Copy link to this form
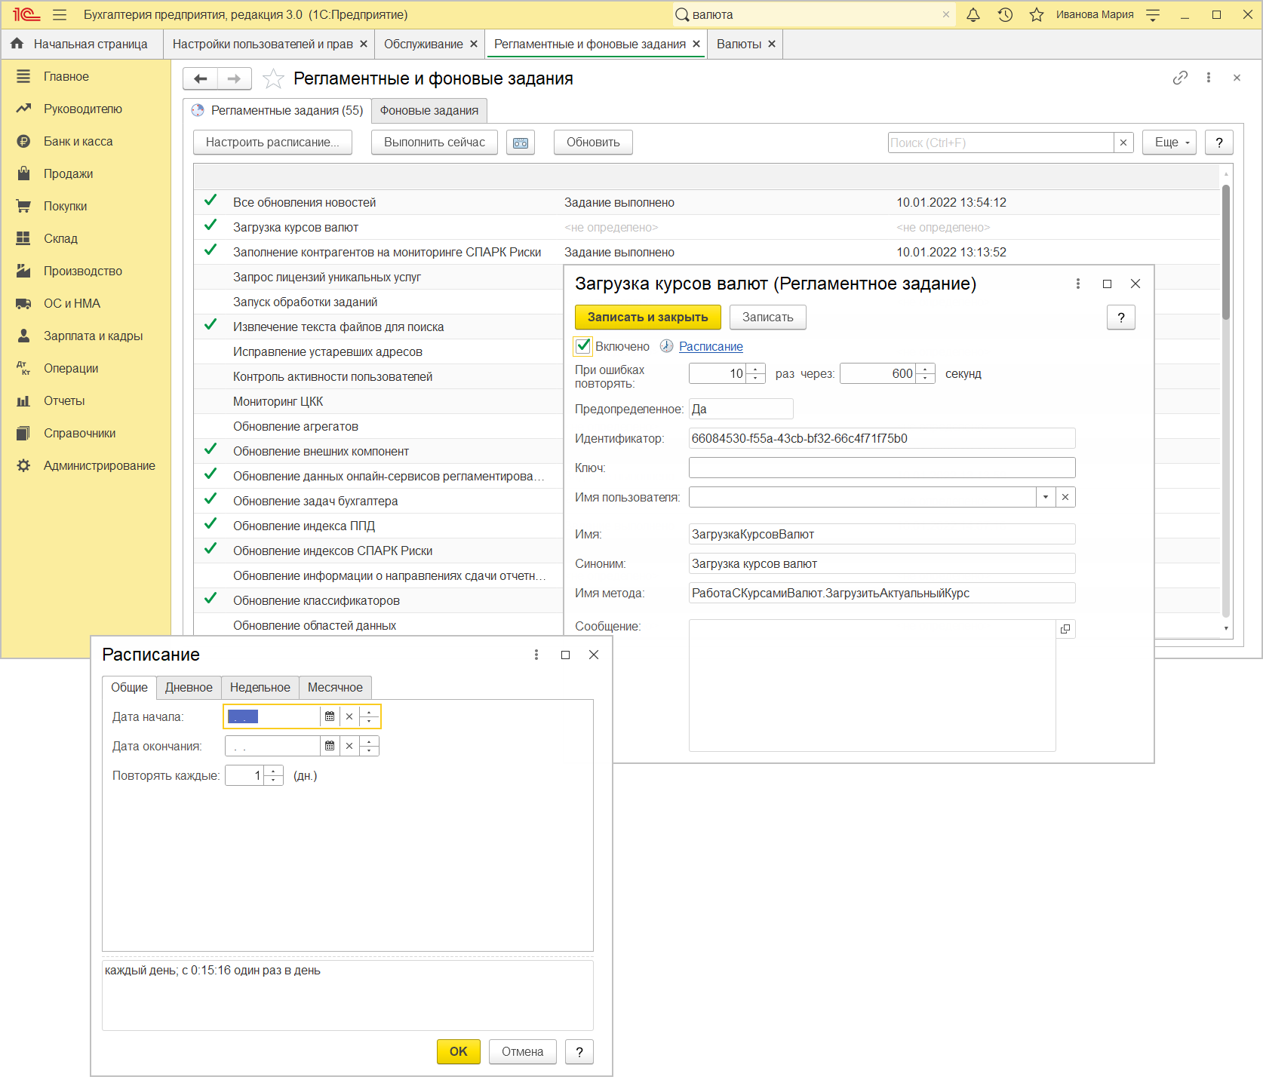The image size is (1263, 1089). click(1180, 78)
